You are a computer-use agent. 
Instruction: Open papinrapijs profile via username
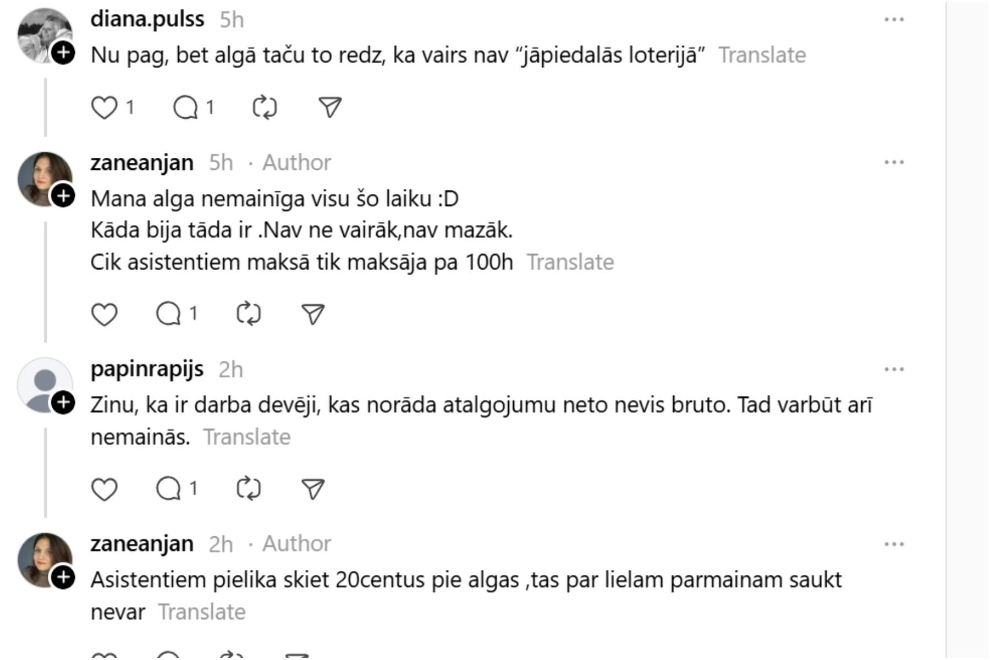coord(147,369)
